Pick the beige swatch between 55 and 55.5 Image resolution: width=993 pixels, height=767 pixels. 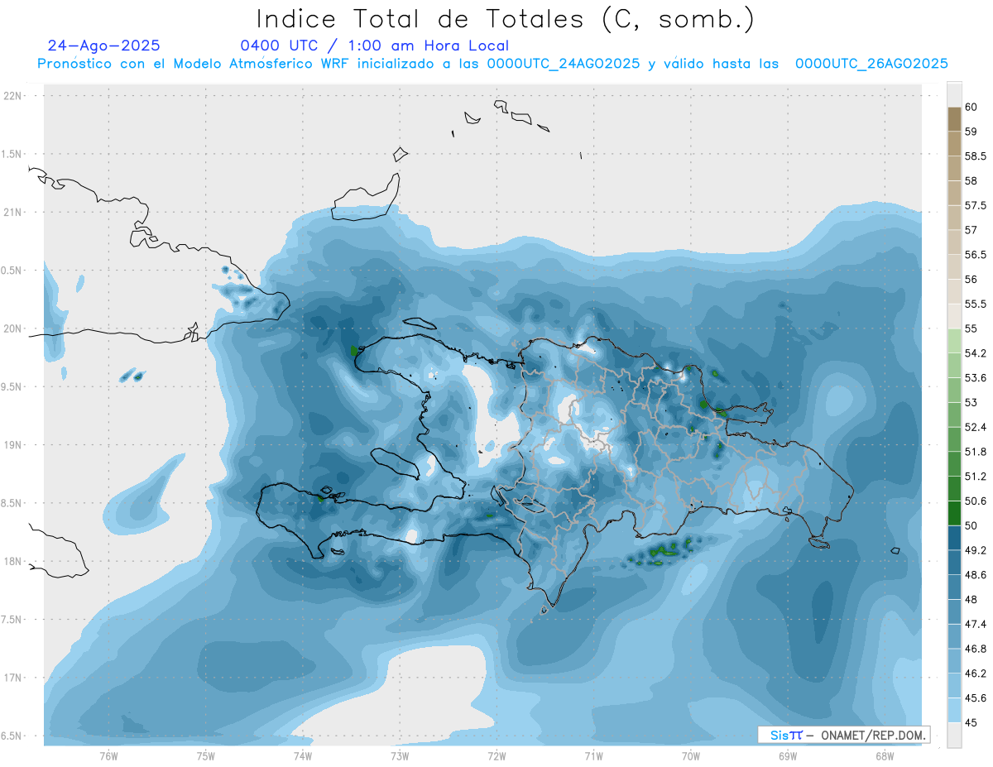point(954,316)
